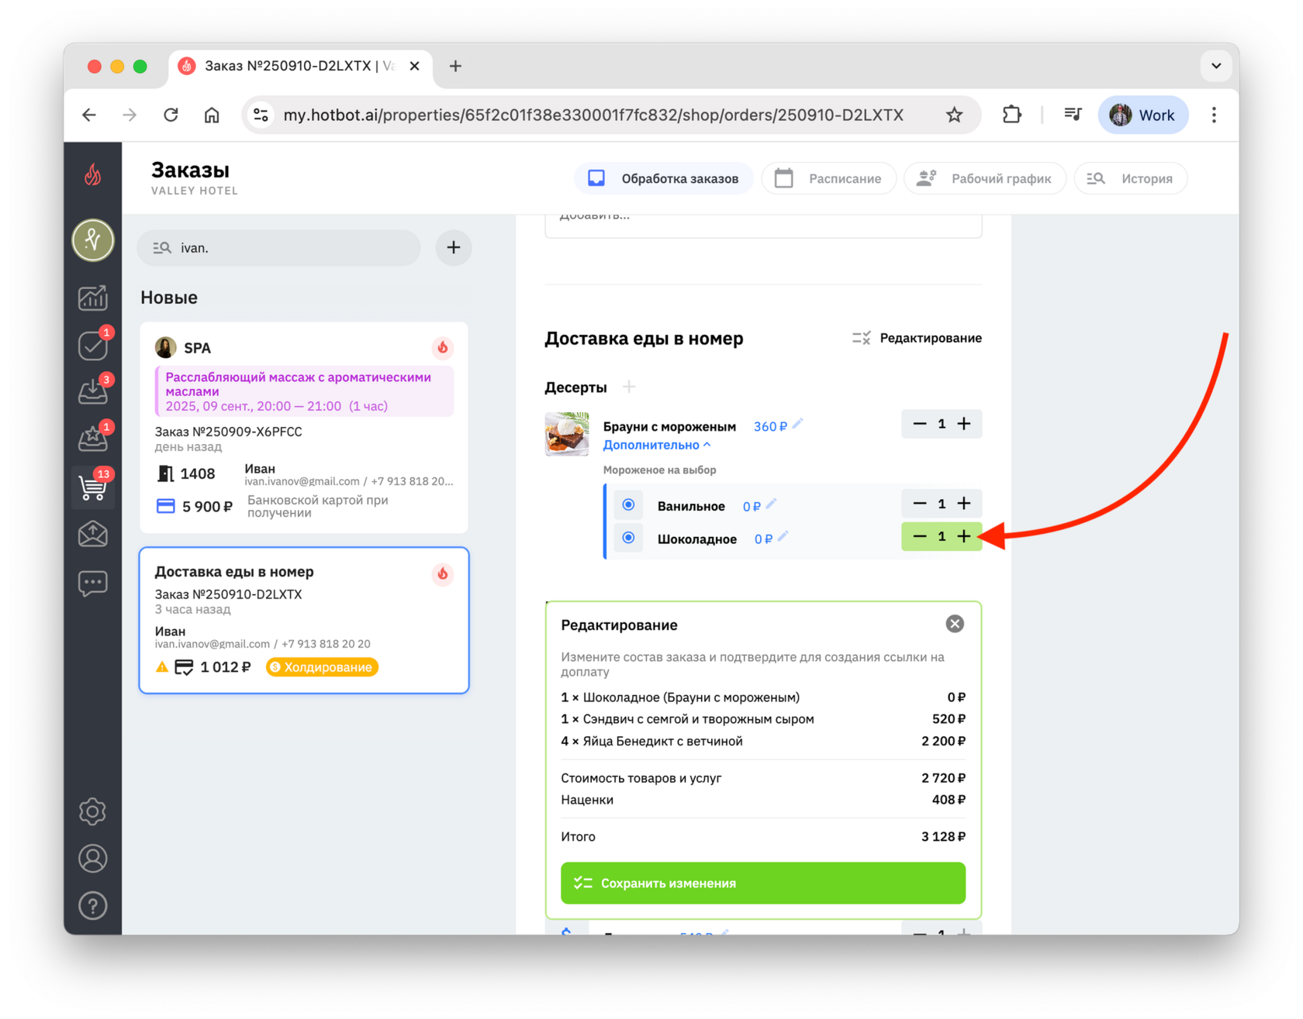Close the Редактирование summary panel

coord(955,624)
